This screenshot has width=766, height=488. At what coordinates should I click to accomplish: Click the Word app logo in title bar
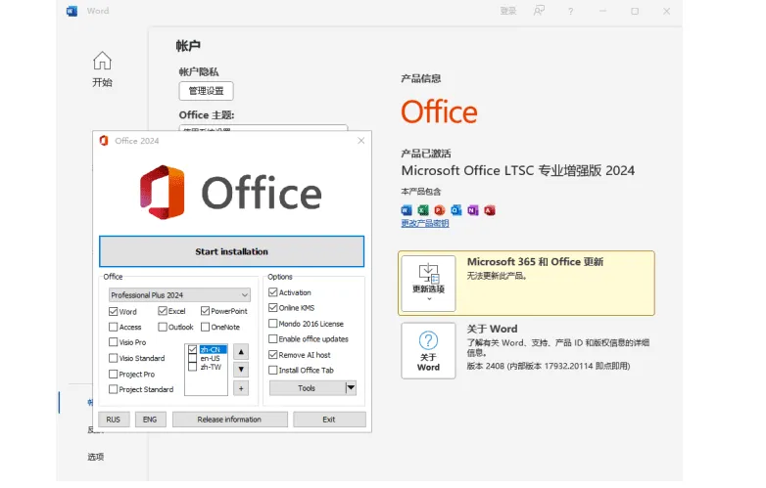pos(72,11)
